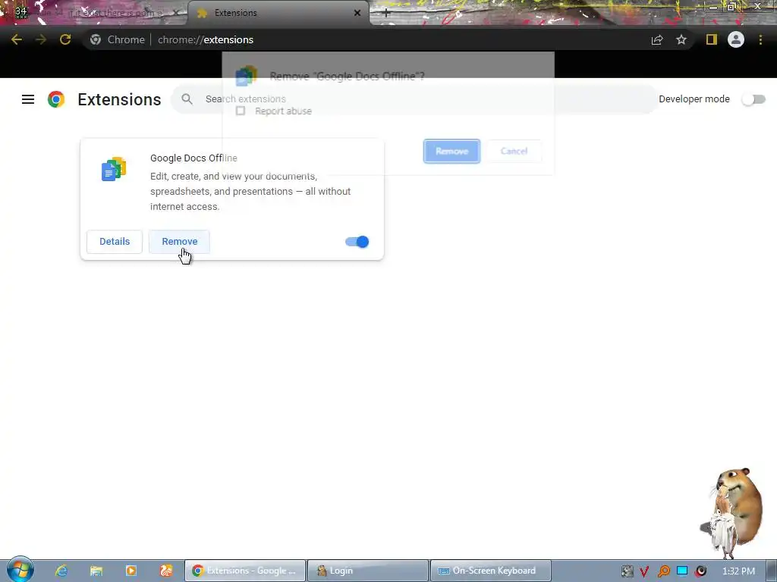Disable Google Docs Offline with its toggle
This screenshot has width=777, height=582.
[x=357, y=242]
